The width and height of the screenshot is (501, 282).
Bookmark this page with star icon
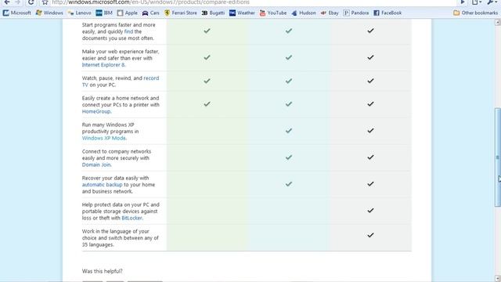point(45,2)
